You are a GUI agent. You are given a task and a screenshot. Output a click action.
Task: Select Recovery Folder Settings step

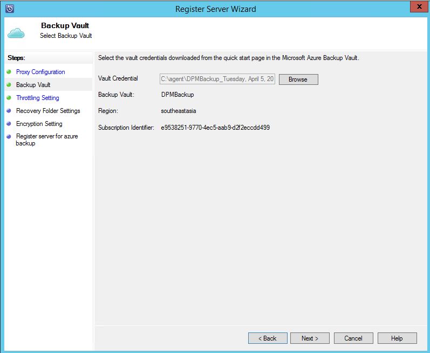point(48,110)
